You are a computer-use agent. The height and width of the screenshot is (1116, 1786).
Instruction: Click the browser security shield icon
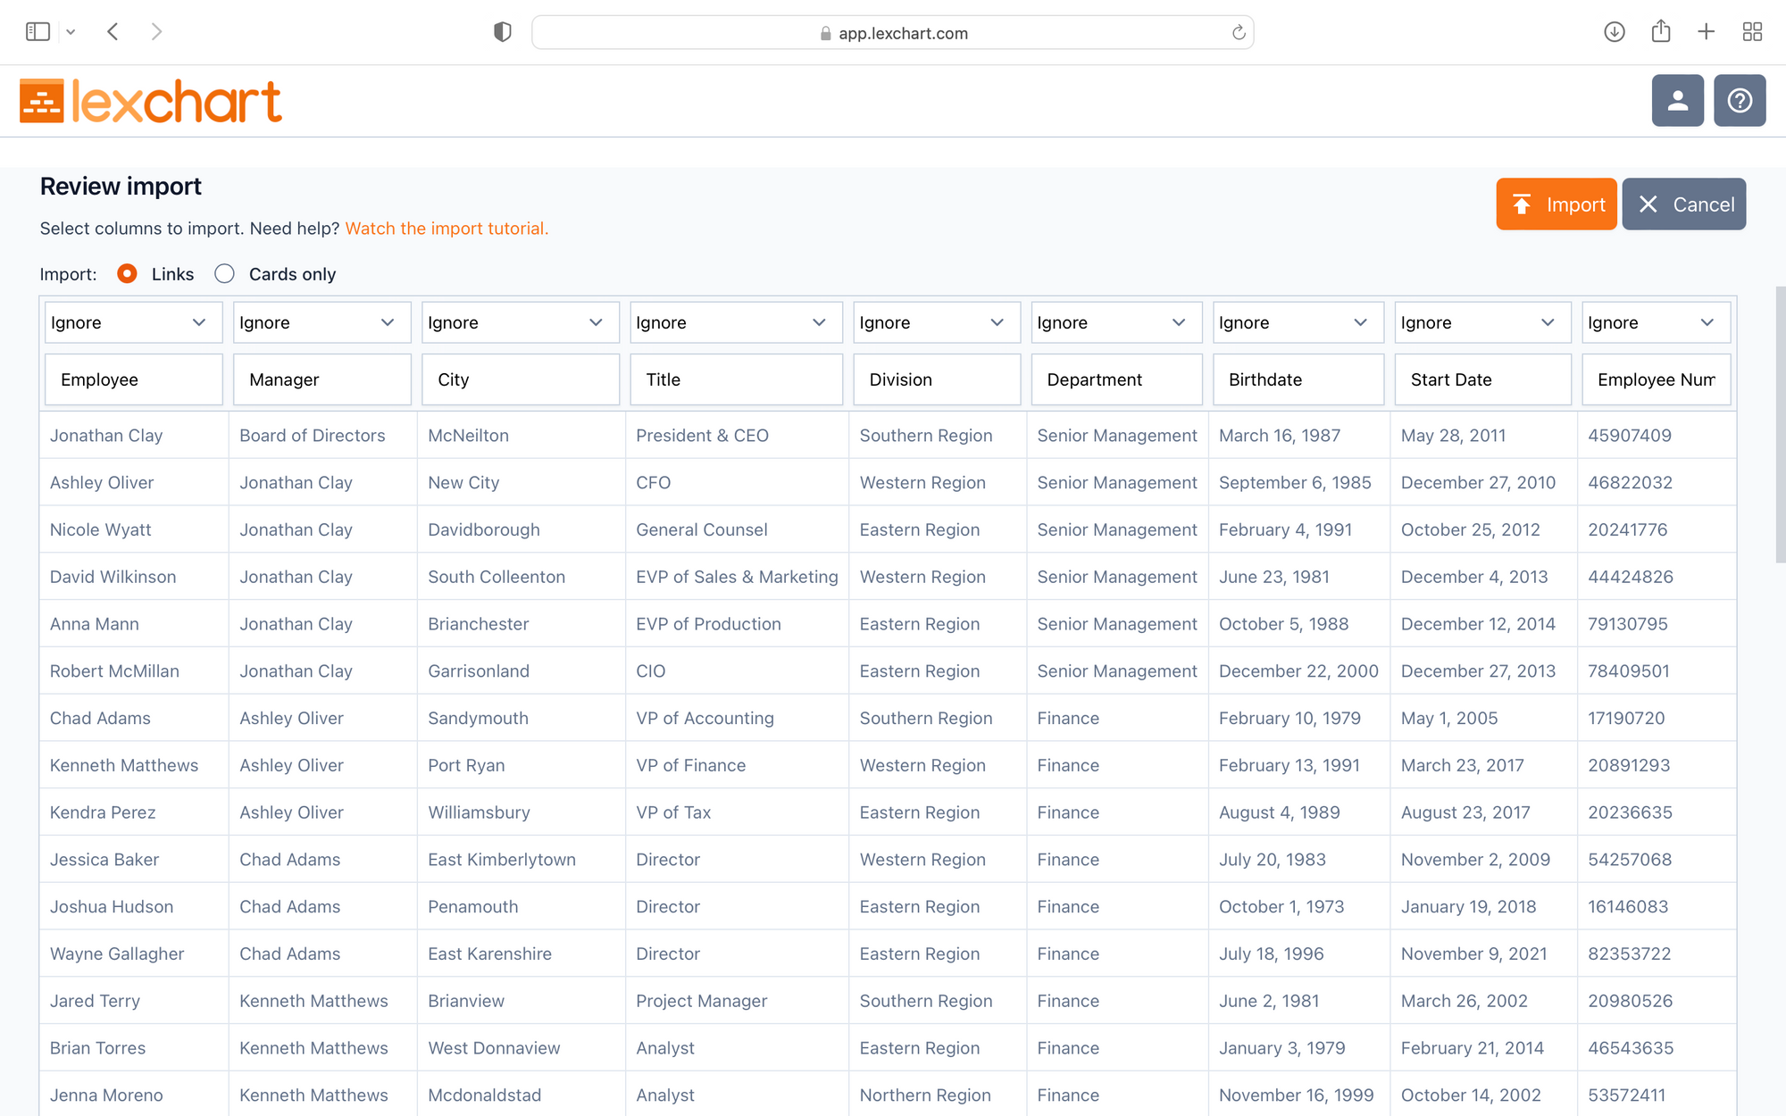pos(500,32)
